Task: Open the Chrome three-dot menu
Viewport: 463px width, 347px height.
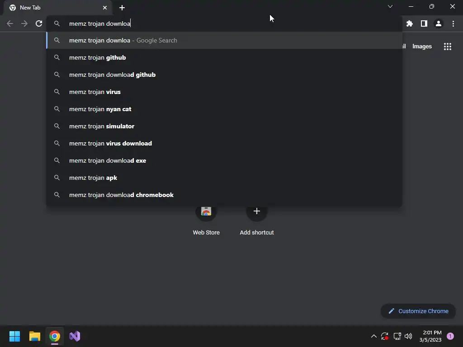Action: pos(453,23)
